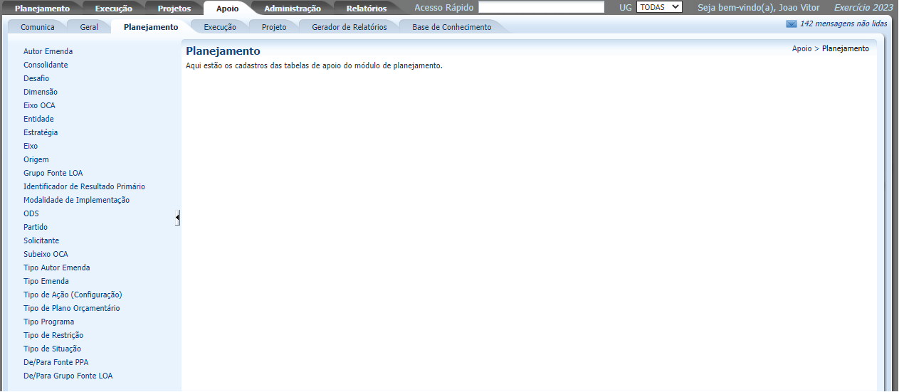The height and width of the screenshot is (392, 899).
Task: Open the Grupo Fonte LOA link
Action: tap(53, 173)
